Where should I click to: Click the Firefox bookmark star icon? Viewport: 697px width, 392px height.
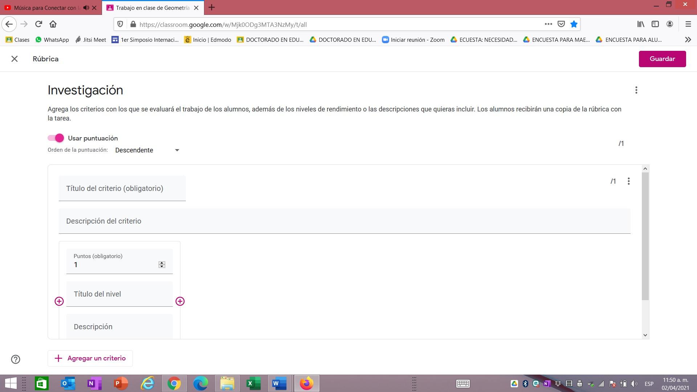[x=574, y=24]
